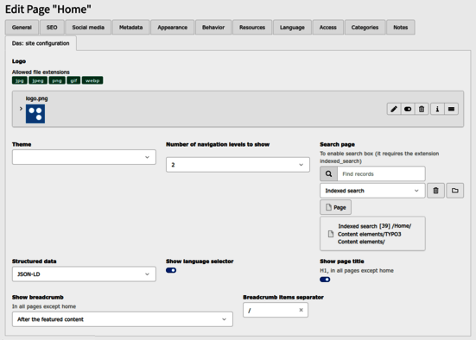Click the Indexed search [39] record path text
Screen dimensions: 476x340
(375, 234)
